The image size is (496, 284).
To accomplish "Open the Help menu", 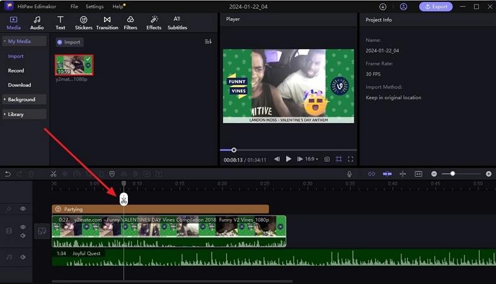I will (x=118, y=6).
